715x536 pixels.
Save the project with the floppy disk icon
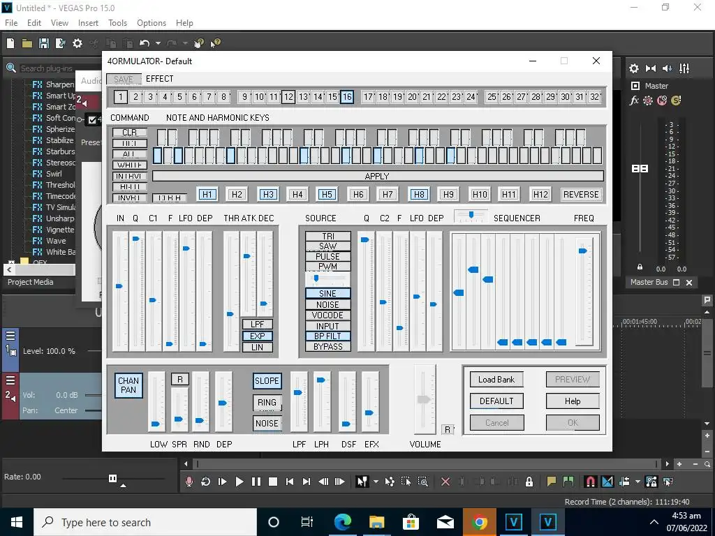click(44, 43)
